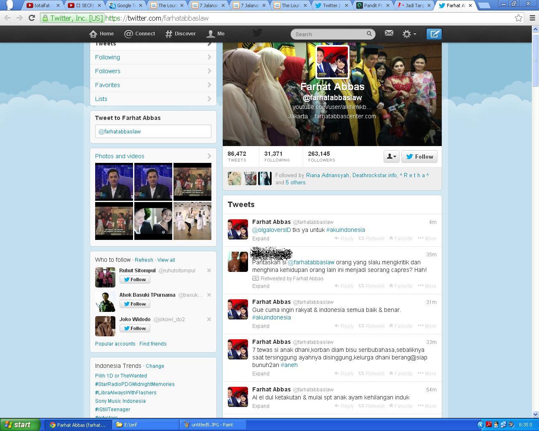Follow Joko Widodo
This screenshot has width=539, height=431.
(135, 328)
